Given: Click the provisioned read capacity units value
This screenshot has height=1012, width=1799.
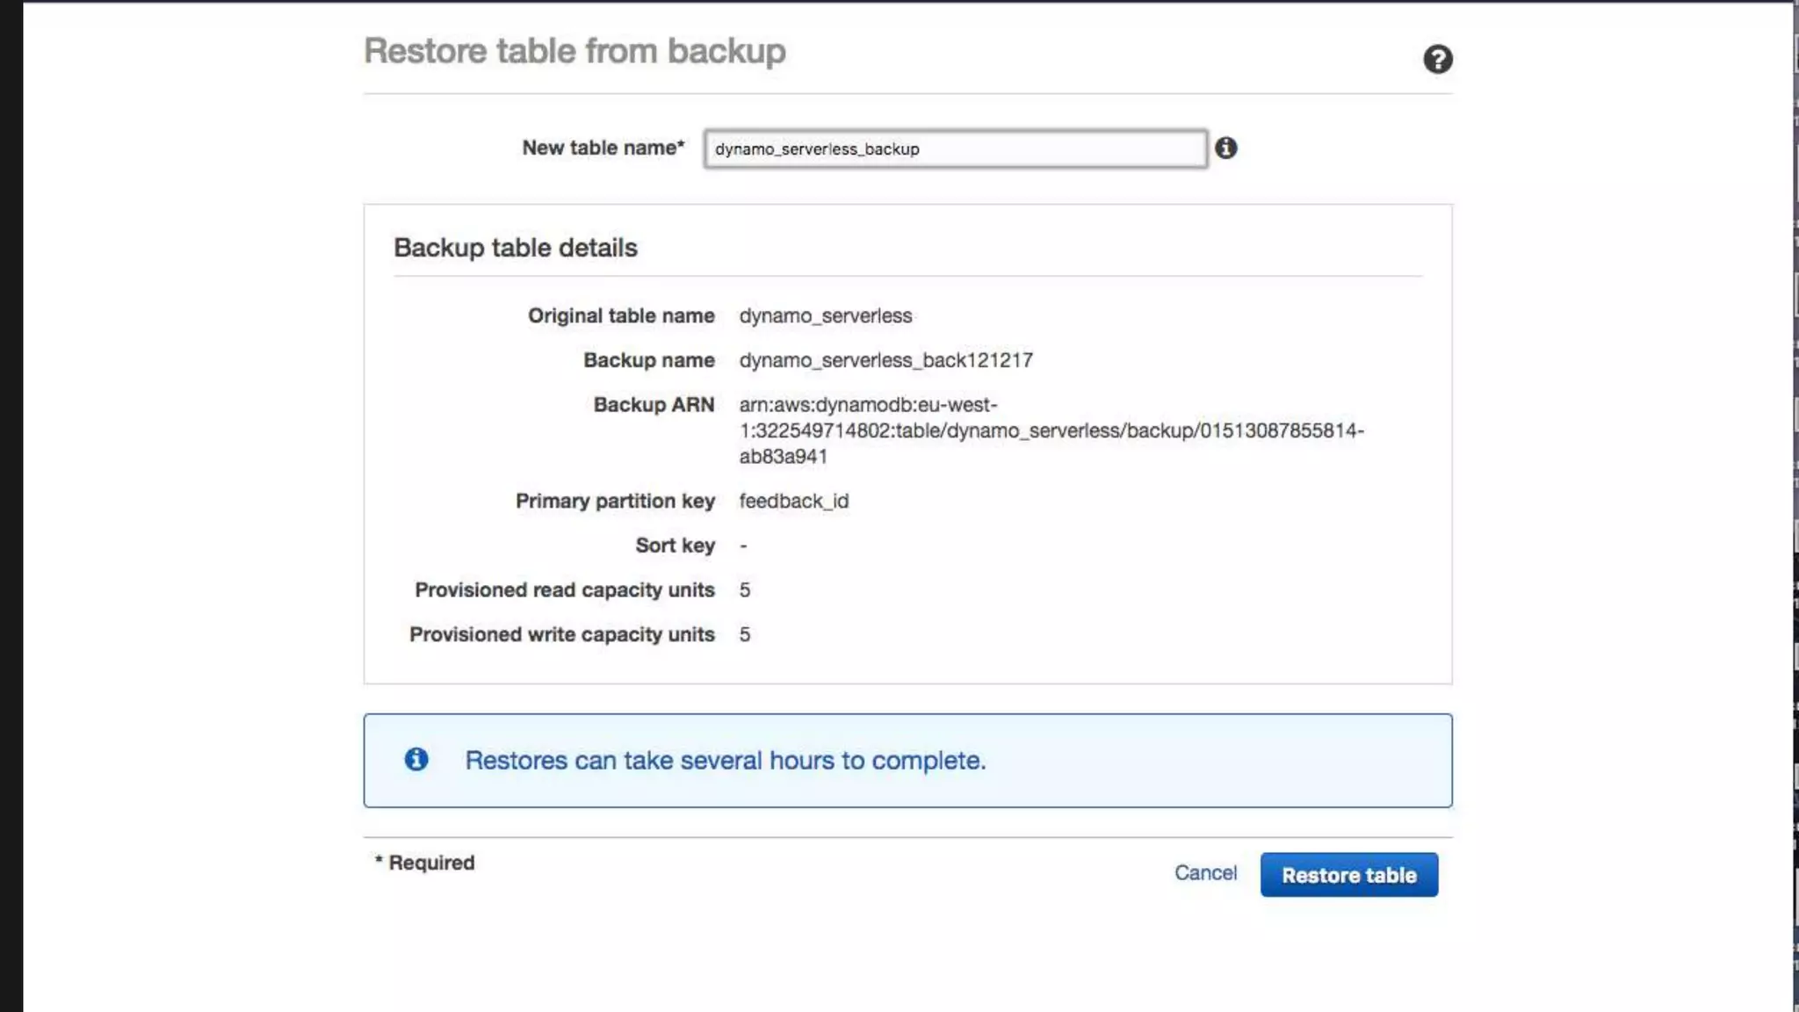Looking at the screenshot, I should pyautogui.click(x=744, y=590).
